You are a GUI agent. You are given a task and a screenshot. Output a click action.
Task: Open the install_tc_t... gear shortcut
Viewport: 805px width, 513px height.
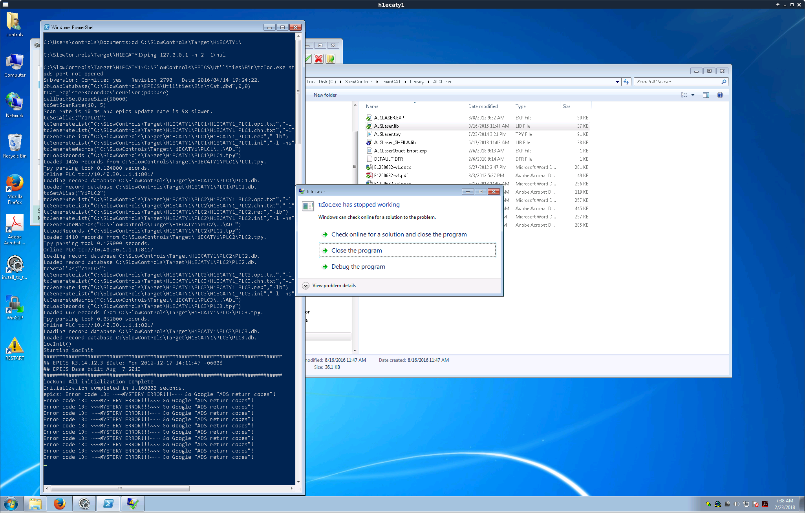pyautogui.click(x=15, y=267)
